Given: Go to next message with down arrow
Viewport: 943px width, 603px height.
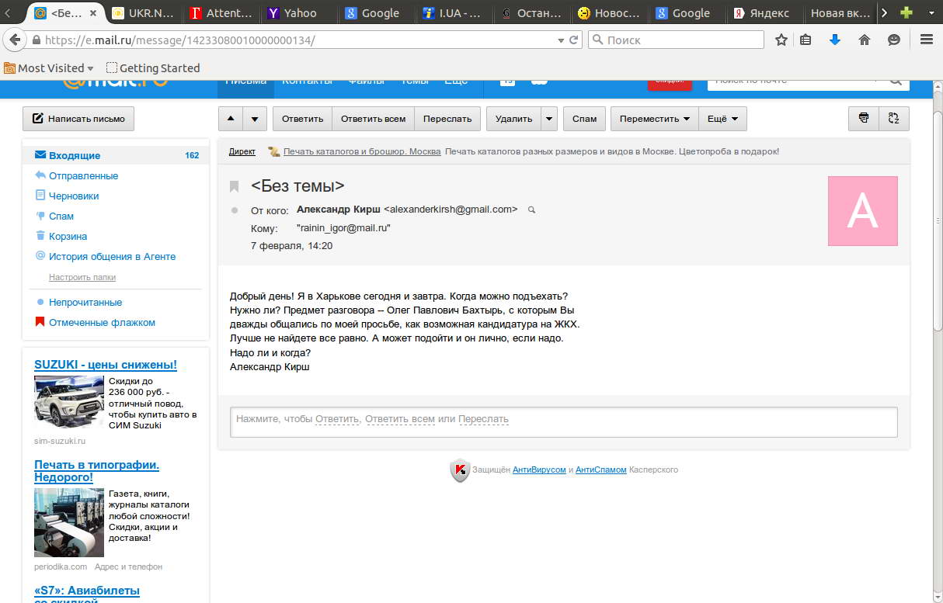Looking at the screenshot, I should coord(255,119).
